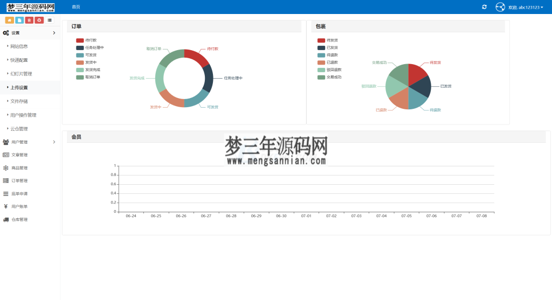552x300 pixels.
Task: Open 用户账单 via its yen icon
Action: [x=5, y=206]
